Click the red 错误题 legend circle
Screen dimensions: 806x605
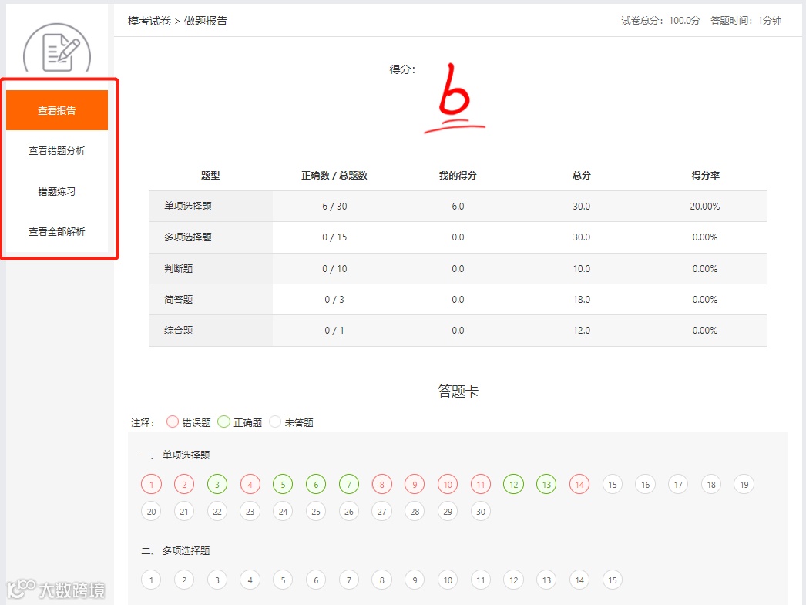tap(173, 422)
